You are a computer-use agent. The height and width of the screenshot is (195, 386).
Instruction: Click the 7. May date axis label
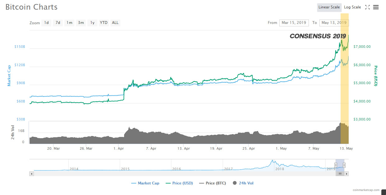coord(314,148)
